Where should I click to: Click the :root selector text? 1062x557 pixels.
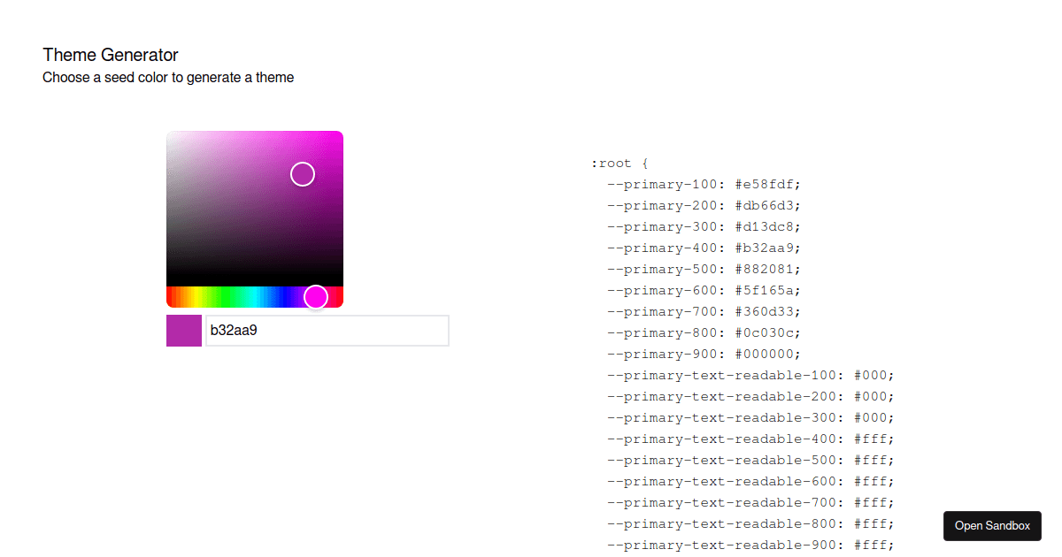(612, 163)
